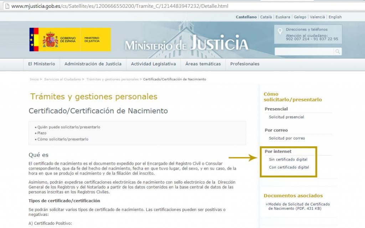
Task: Go to Servicios al Ciudadano breadcrumb
Action: 62,79
